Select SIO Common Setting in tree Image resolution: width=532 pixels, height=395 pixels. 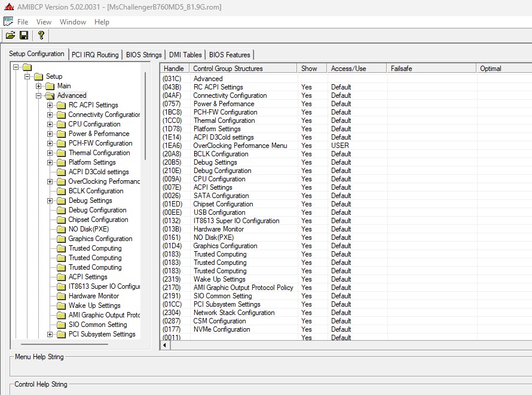coord(97,325)
